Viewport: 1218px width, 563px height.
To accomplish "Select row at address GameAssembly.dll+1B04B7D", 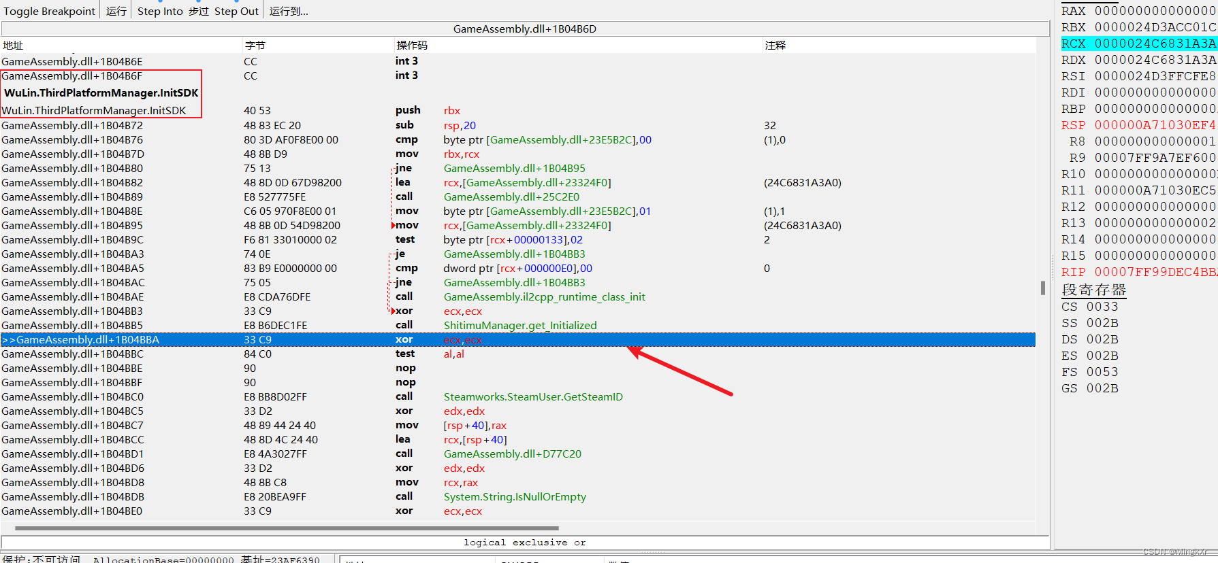I will (518, 154).
